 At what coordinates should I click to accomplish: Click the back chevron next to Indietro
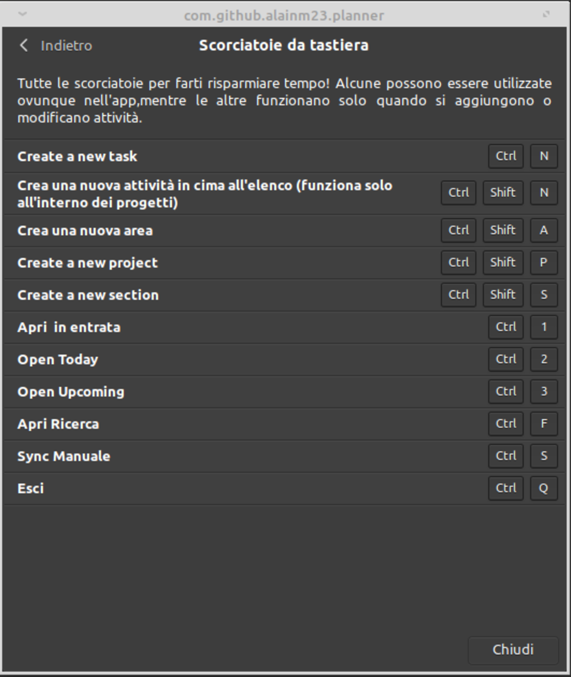(23, 45)
